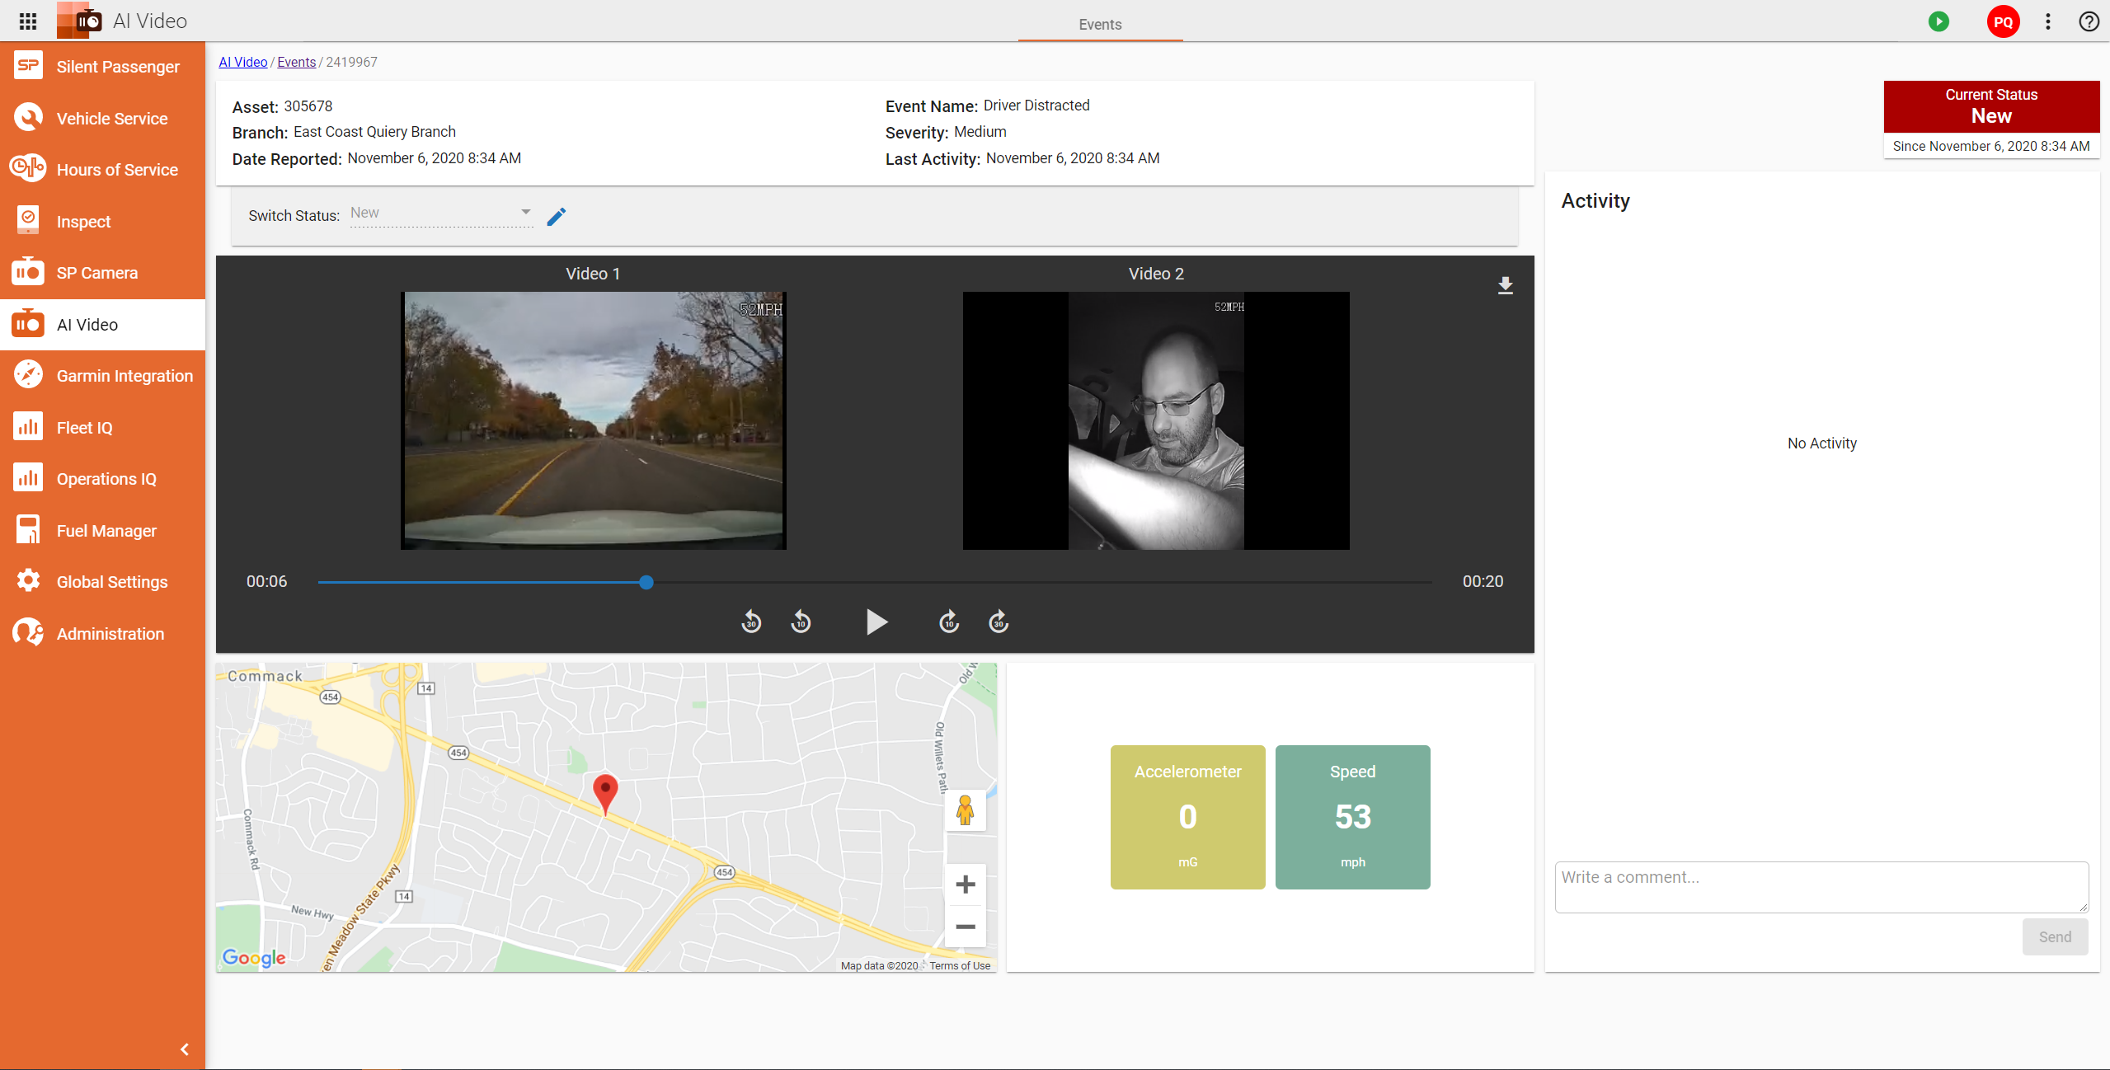Viewport: 2110px width, 1070px height.
Task: Select the Events tab
Action: pos(1100,24)
